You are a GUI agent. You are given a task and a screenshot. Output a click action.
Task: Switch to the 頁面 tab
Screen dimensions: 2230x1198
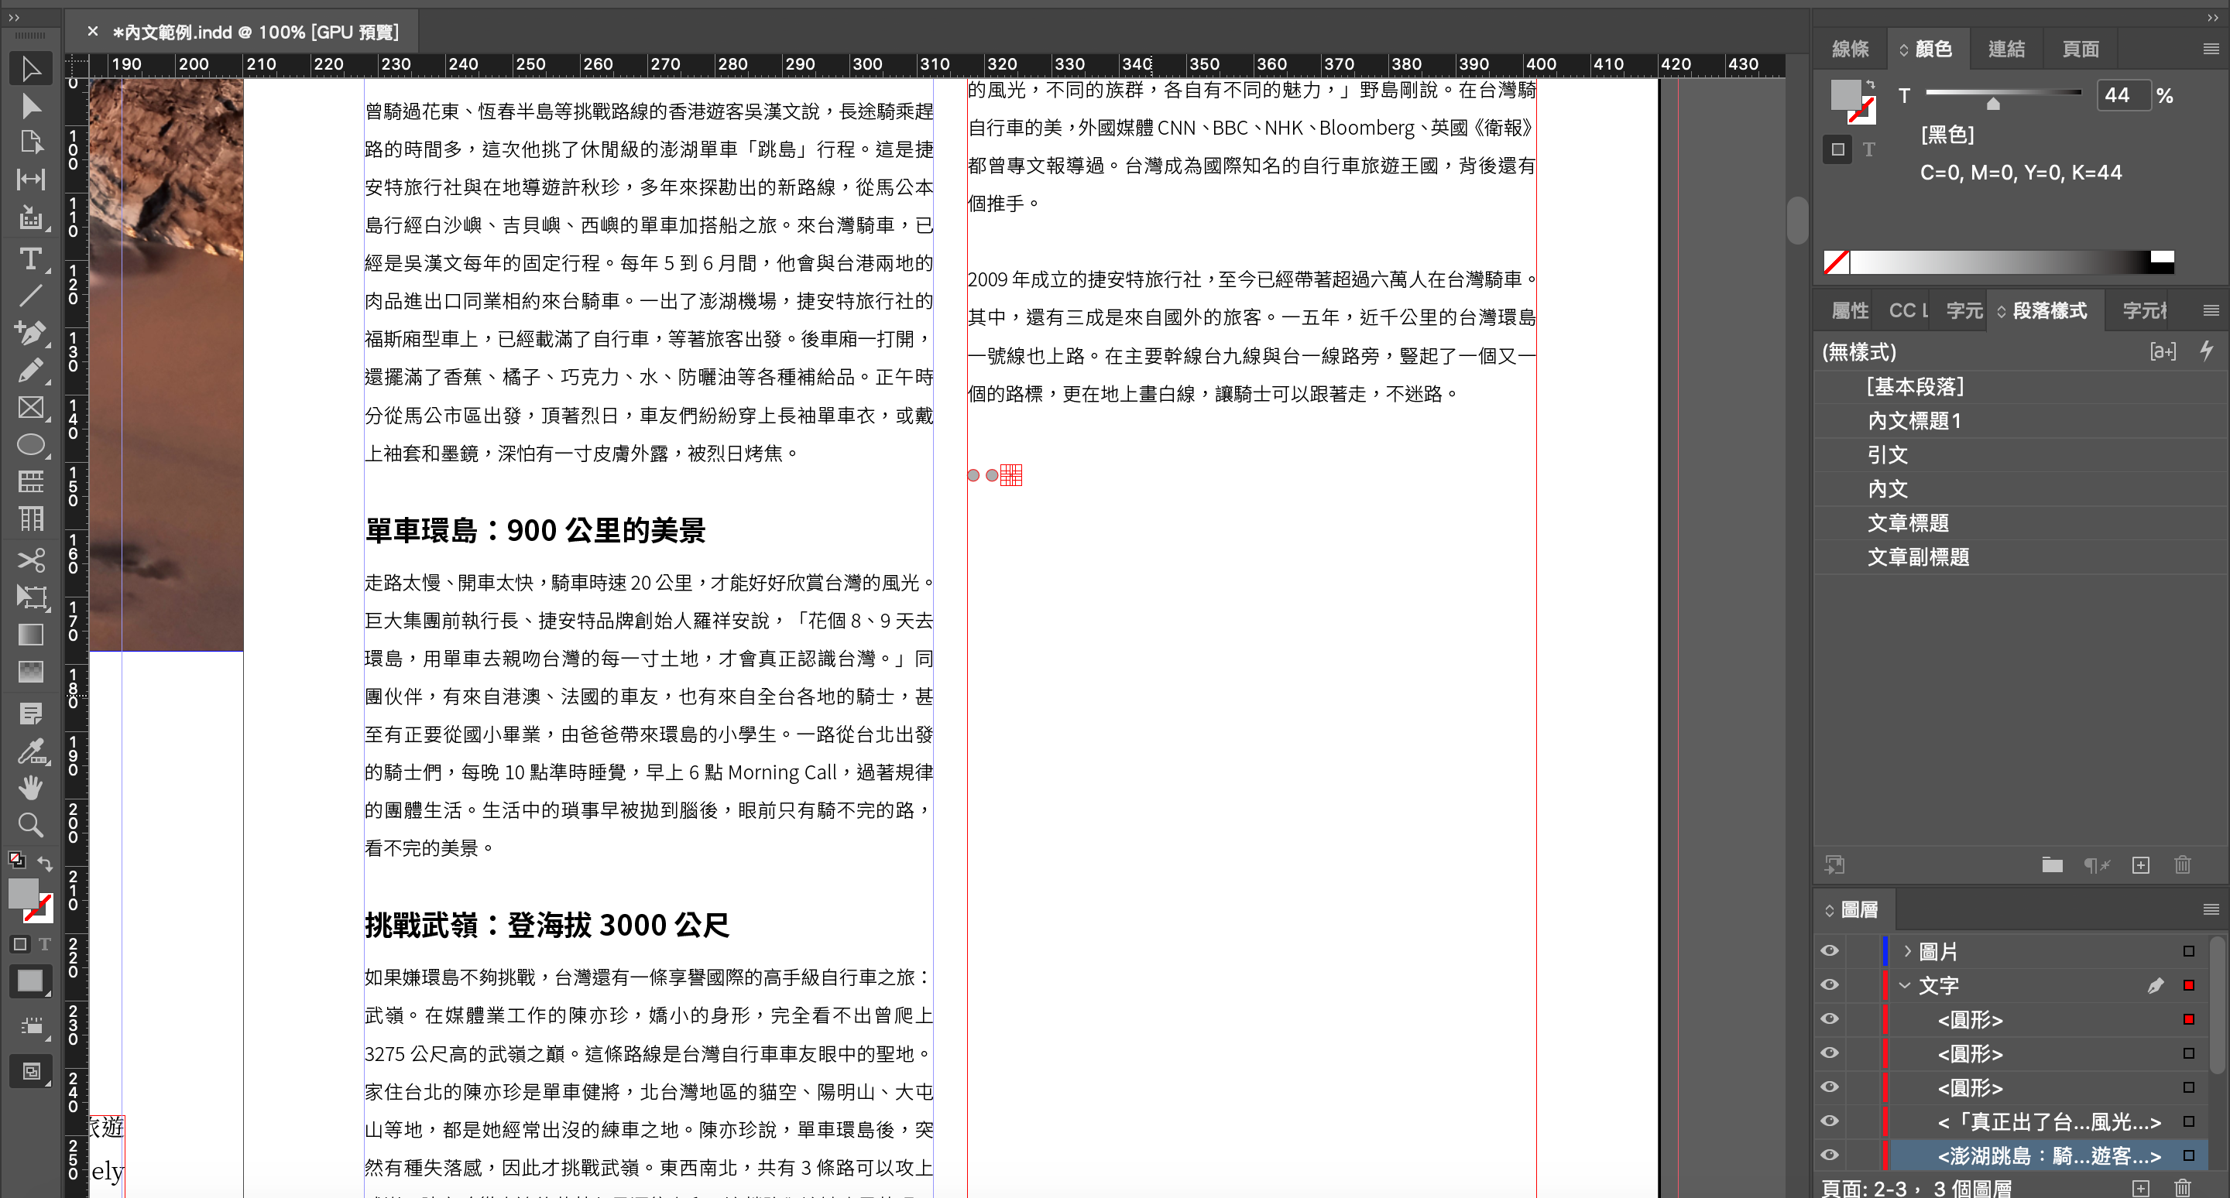coord(2081,50)
